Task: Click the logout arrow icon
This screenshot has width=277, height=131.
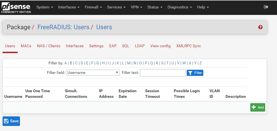Action: (266, 7)
